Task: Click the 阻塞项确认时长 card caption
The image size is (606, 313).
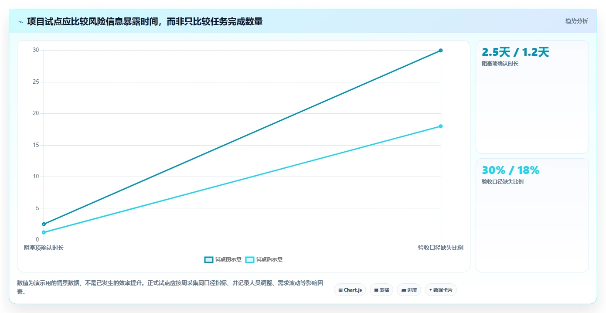Action: [x=500, y=64]
